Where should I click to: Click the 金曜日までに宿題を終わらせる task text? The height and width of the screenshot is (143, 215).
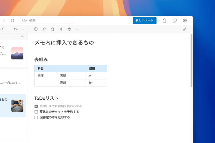[61, 106]
